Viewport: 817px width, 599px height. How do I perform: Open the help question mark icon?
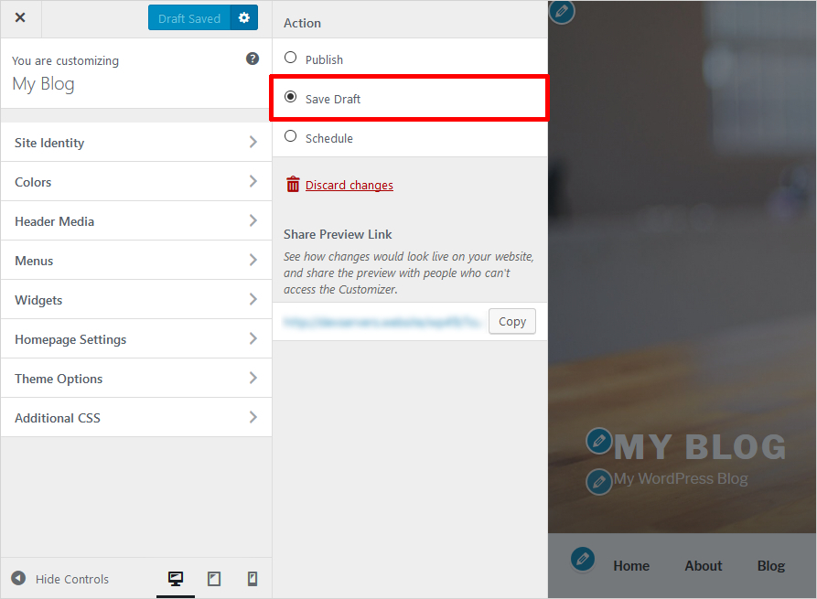point(253,59)
